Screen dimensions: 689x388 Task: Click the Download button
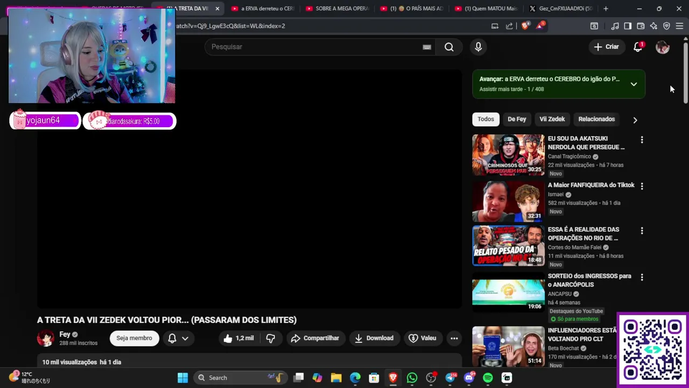coord(374,338)
